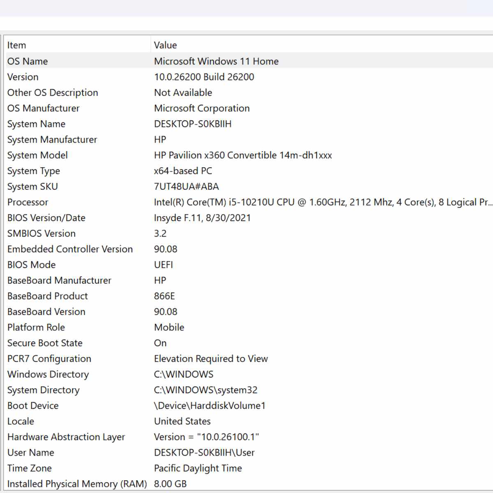This screenshot has height=493, width=493.
Task: Select the User Name row label
Action: tap(30, 453)
